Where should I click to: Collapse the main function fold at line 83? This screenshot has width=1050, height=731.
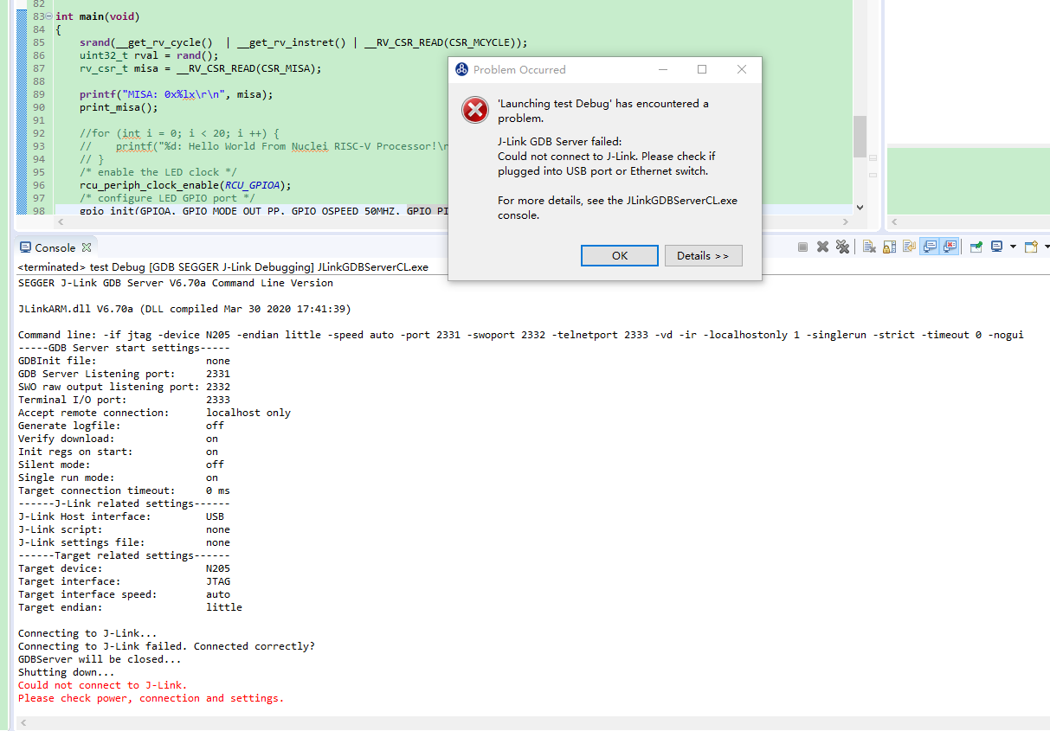(48, 16)
